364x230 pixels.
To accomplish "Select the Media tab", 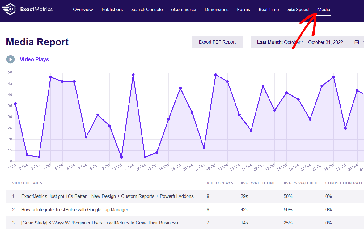I will (324, 10).
